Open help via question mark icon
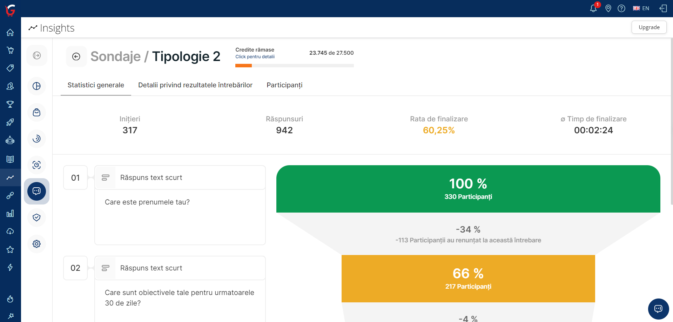Viewport: 673px width, 322px height. coord(621,8)
